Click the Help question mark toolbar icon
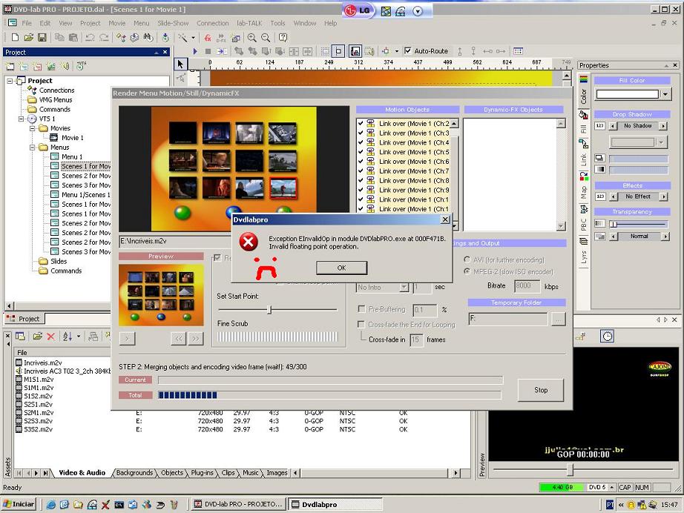The image size is (684, 513). (283, 38)
